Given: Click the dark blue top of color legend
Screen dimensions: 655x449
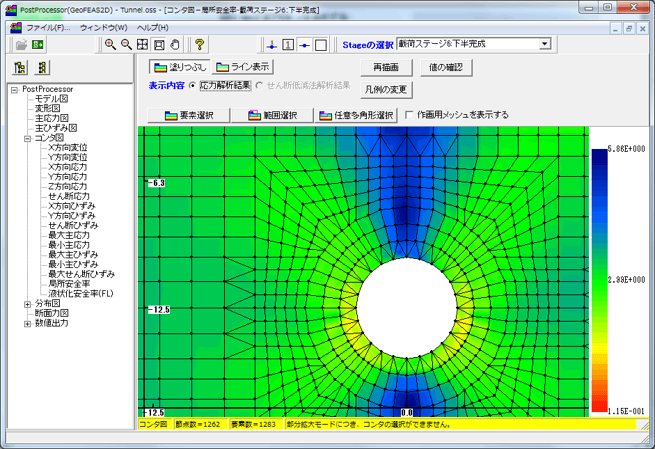Looking at the screenshot, I should (x=599, y=155).
